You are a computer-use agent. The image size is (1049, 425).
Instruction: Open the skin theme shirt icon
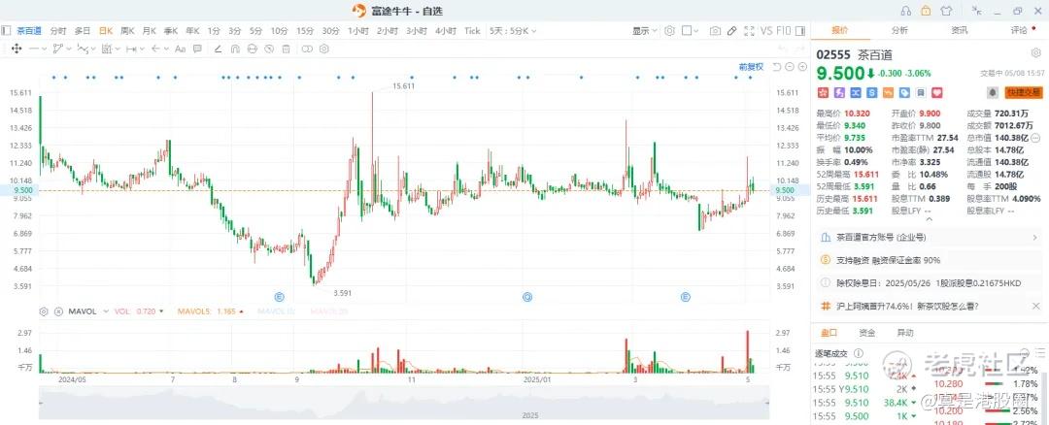pos(946,11)
